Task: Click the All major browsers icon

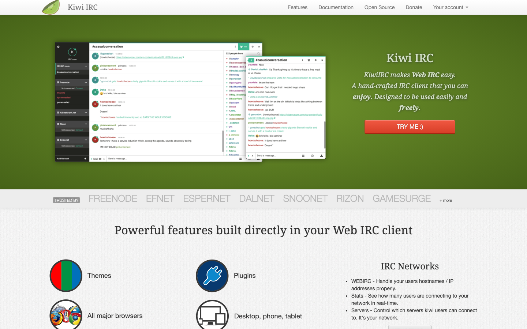Action: 66,314
